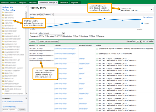Click the Vyhledat help search button

[22, 110]
